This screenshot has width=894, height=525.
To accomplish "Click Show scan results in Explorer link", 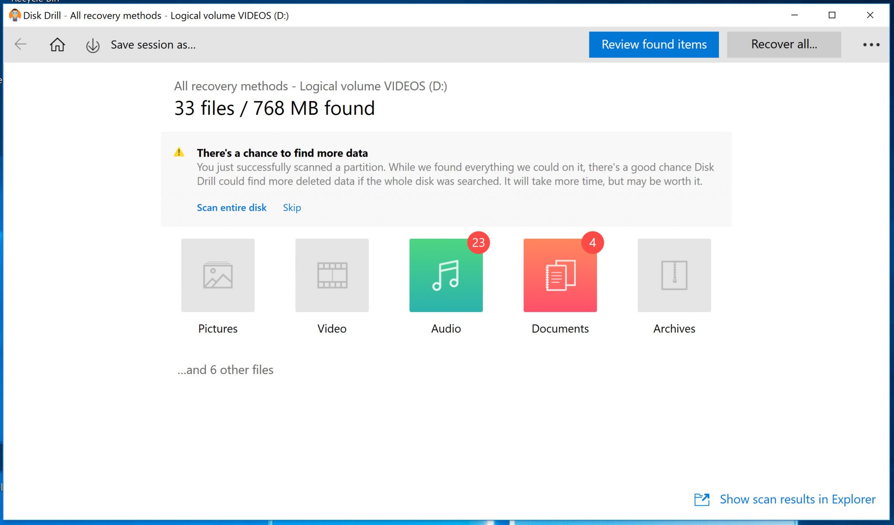I will [798, 499].
